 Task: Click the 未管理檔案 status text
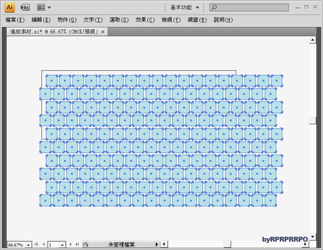121,245
